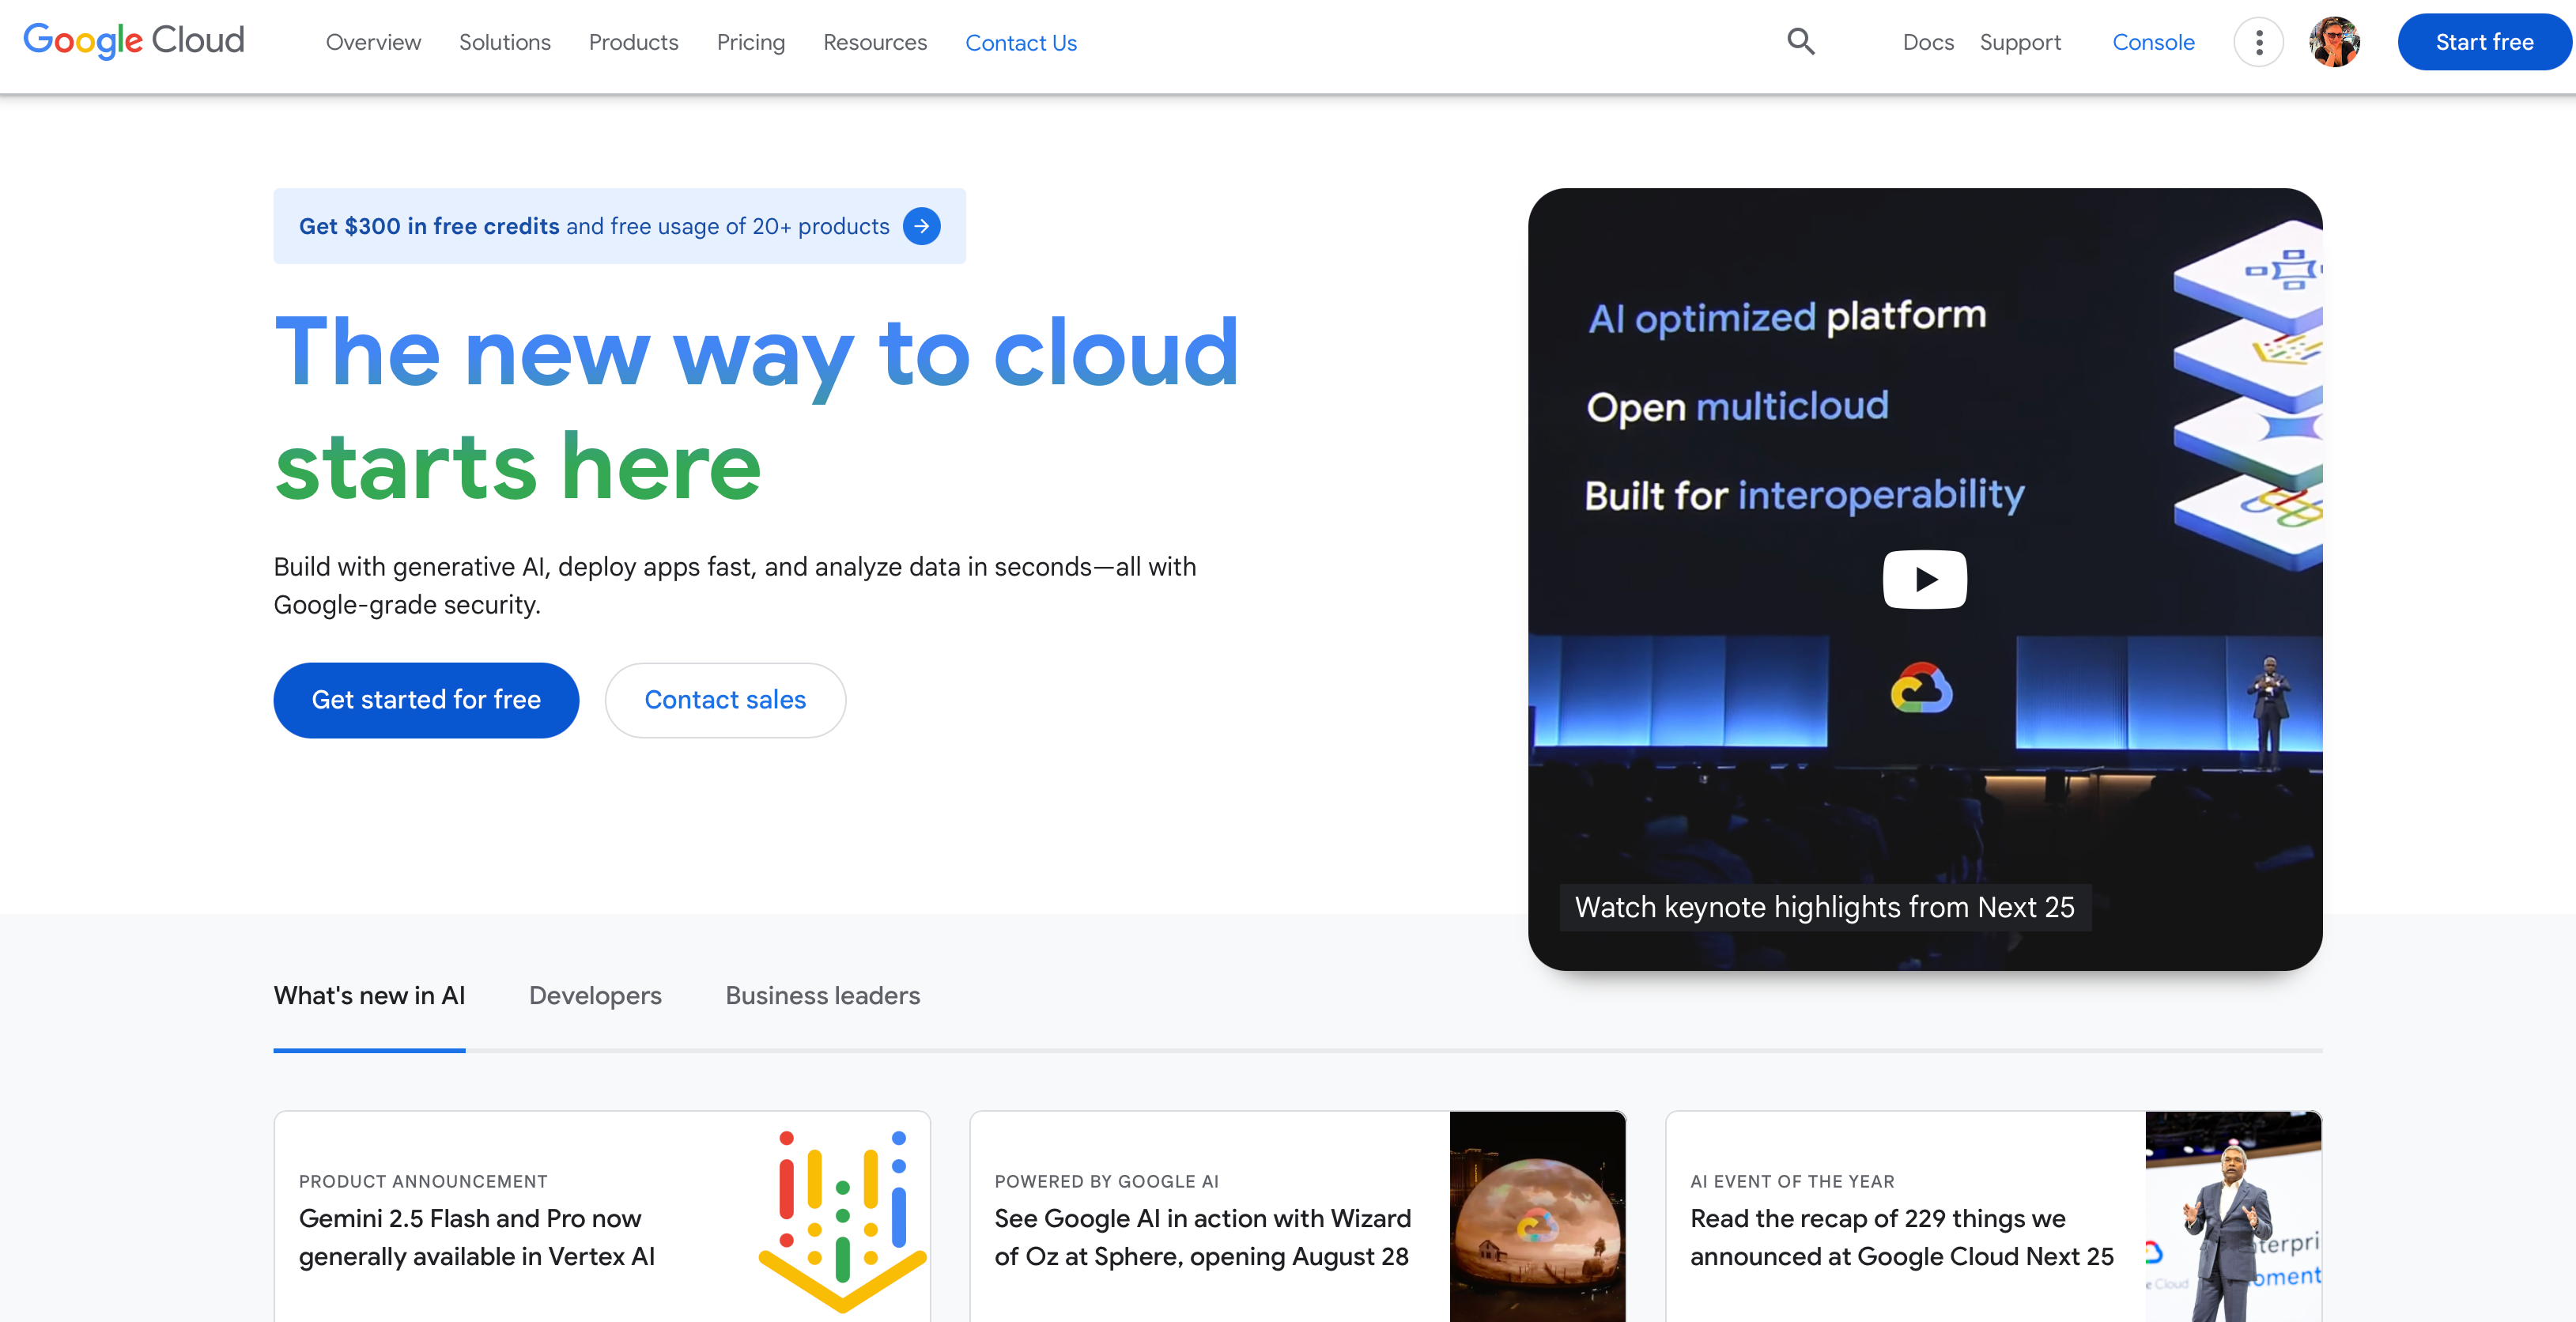This screenshot has width=2576, height=1322.
Task: Open the recap of 229 things card
Action: [x=1994, y=1216]
